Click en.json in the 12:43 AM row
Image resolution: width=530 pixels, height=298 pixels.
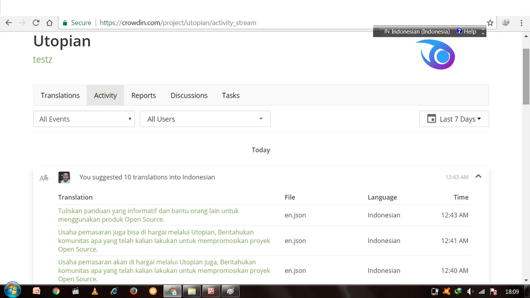295,215
